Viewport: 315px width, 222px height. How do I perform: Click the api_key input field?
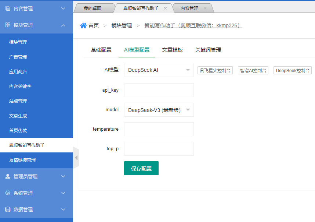159,90
